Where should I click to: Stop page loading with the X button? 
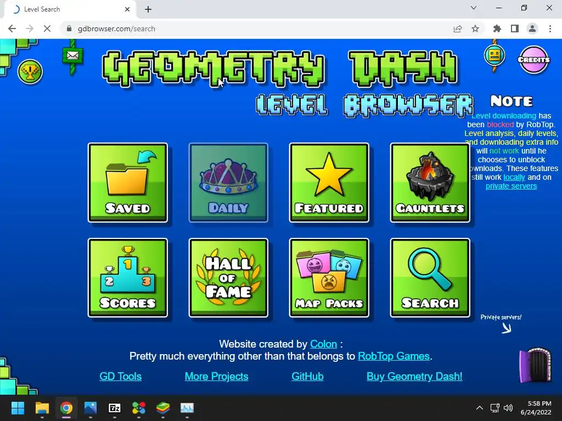coord(47,29)
